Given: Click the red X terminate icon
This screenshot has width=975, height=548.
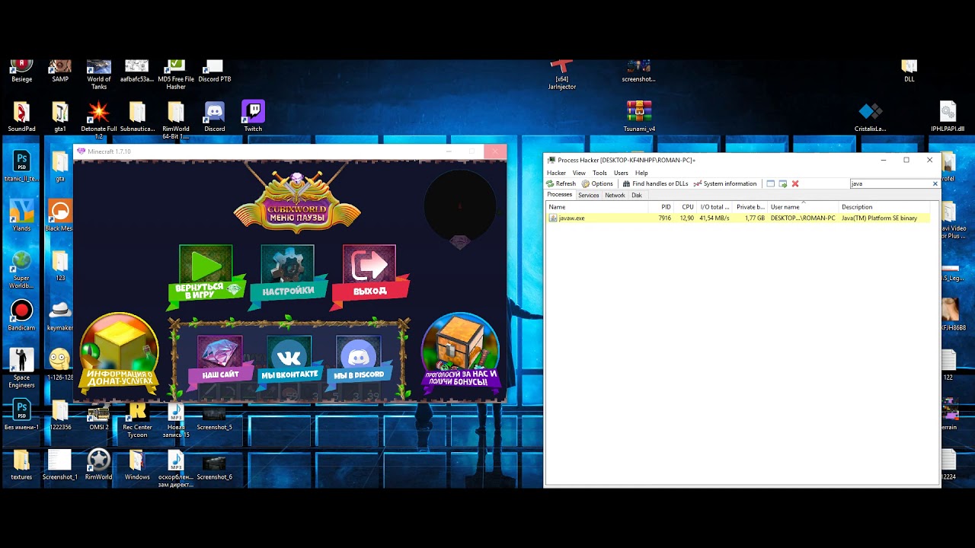Looking at the screenshot, I should tap(795, 183).
